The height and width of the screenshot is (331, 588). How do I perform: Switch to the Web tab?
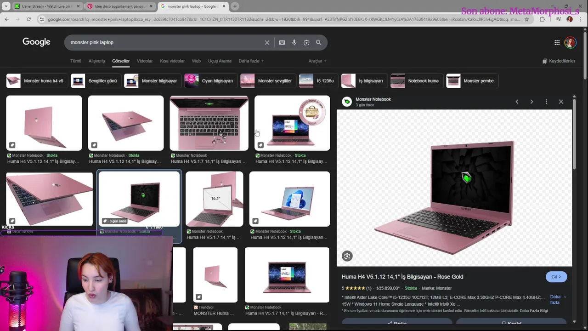(196, 61)
